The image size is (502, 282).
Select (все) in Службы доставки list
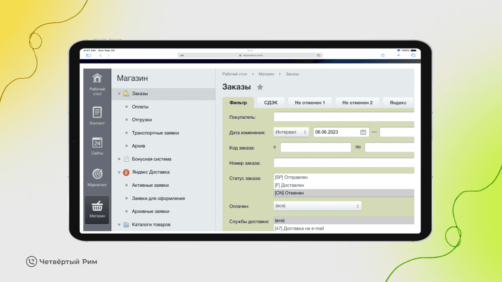point(344,221)
